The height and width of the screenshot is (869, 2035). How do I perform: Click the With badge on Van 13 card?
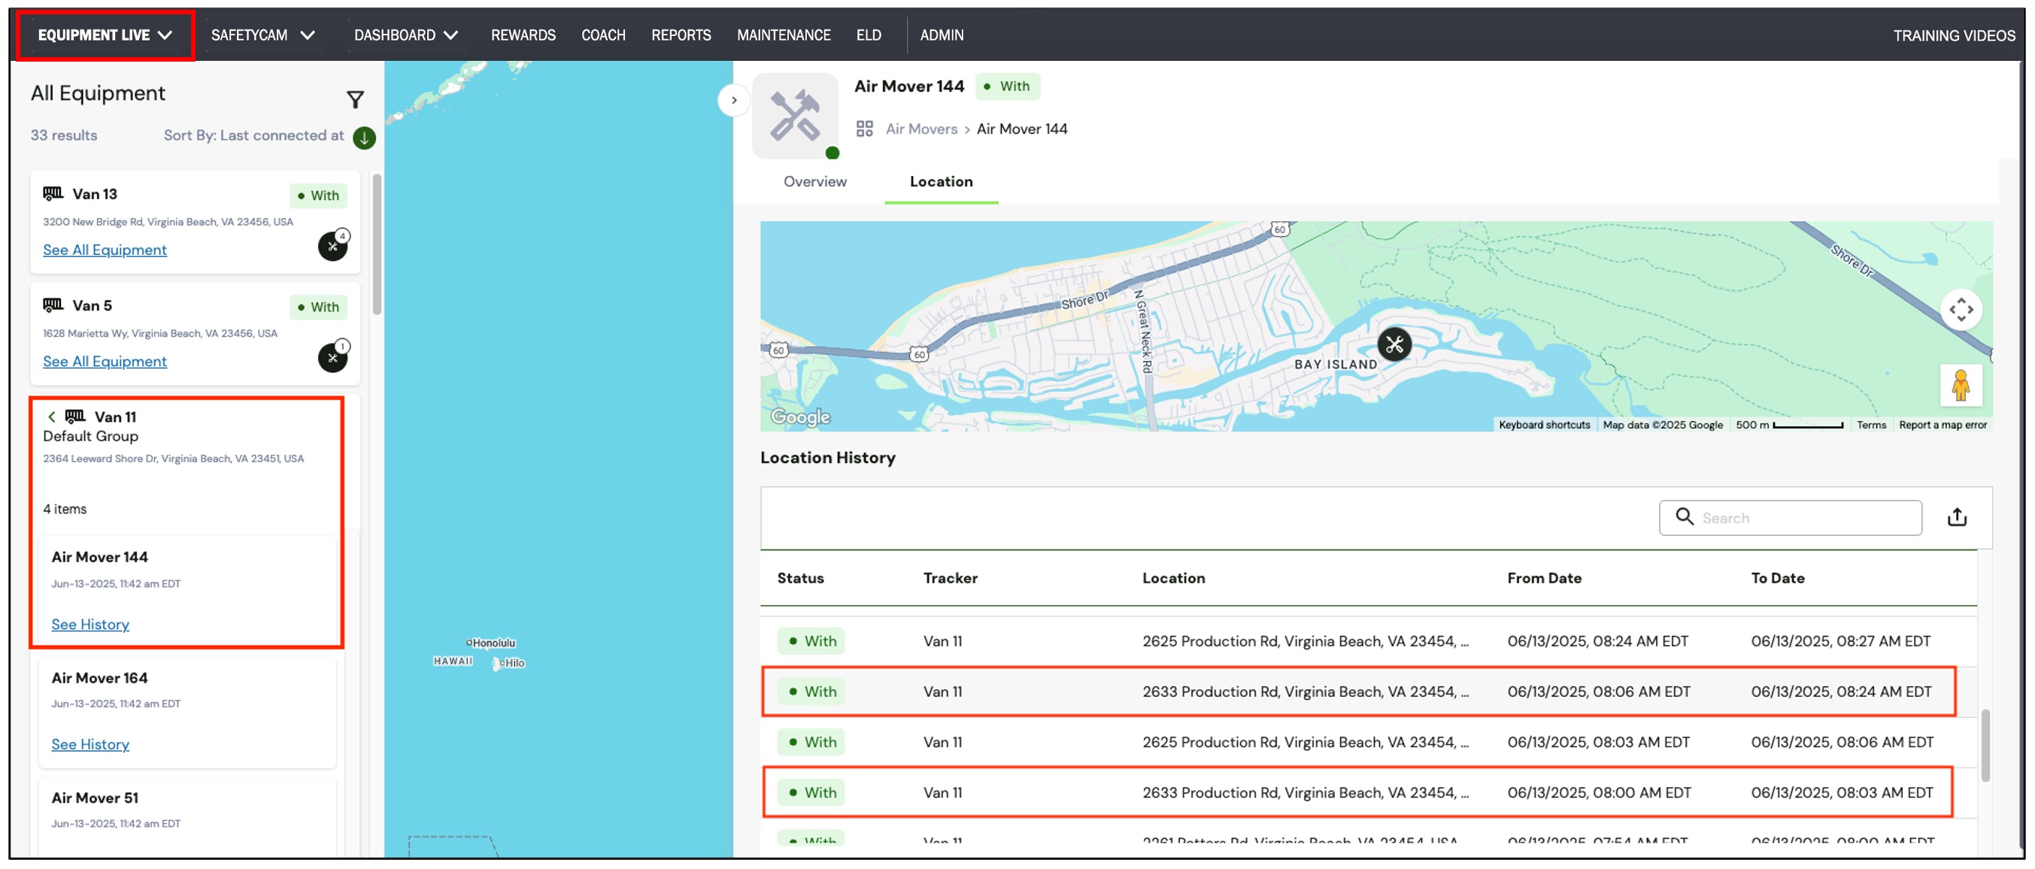pos(318,195)
